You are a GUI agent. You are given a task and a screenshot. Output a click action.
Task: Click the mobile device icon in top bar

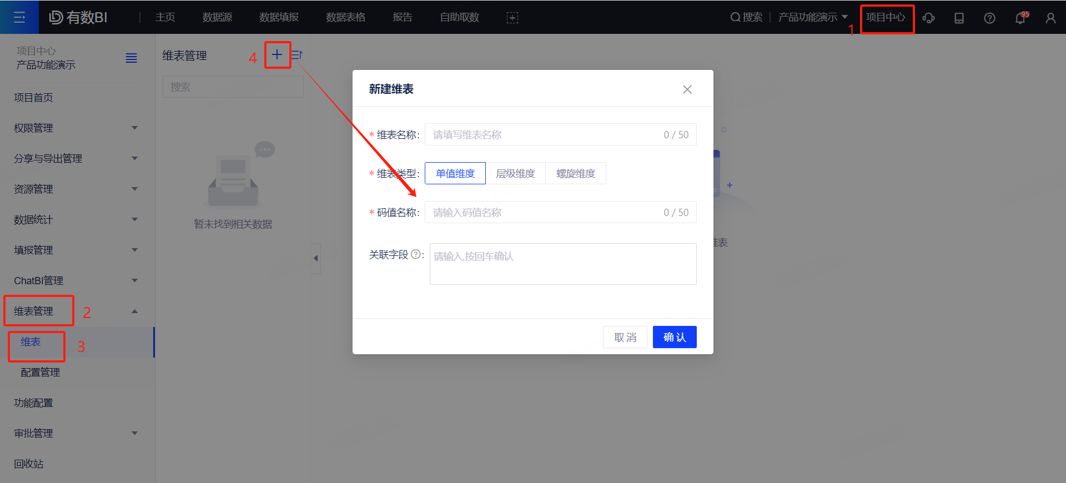[x=959, y=18]
